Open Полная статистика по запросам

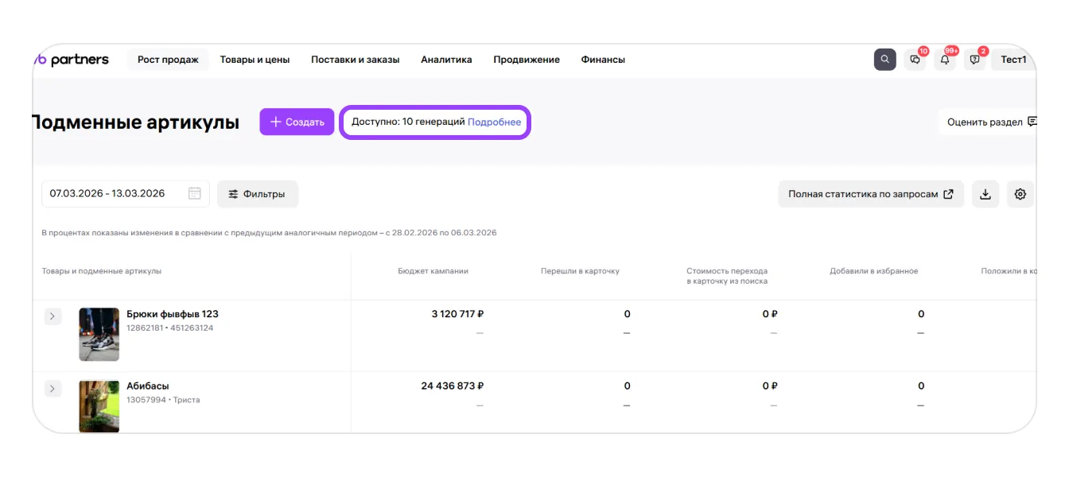point(870,194)
